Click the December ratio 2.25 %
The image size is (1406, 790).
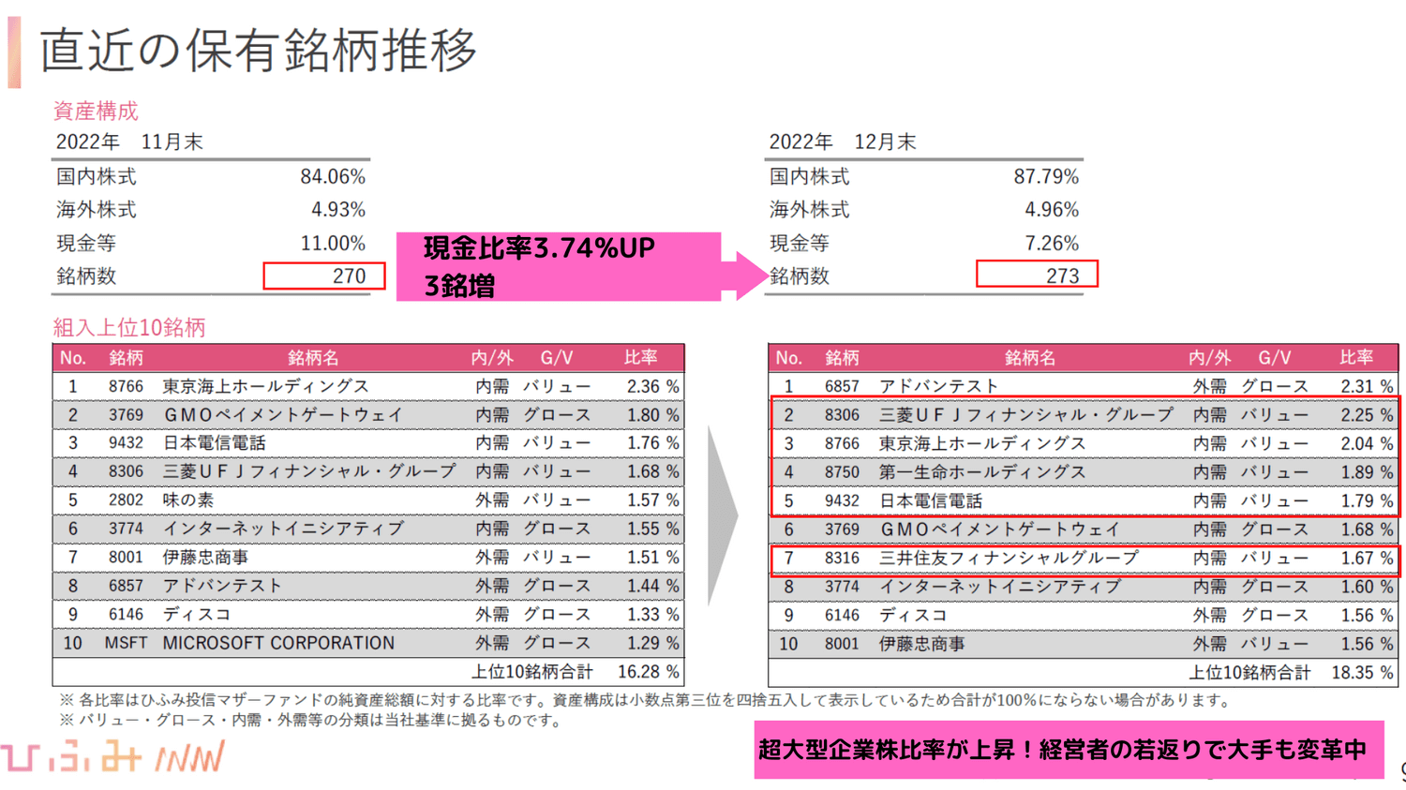tap(1368, 415)
